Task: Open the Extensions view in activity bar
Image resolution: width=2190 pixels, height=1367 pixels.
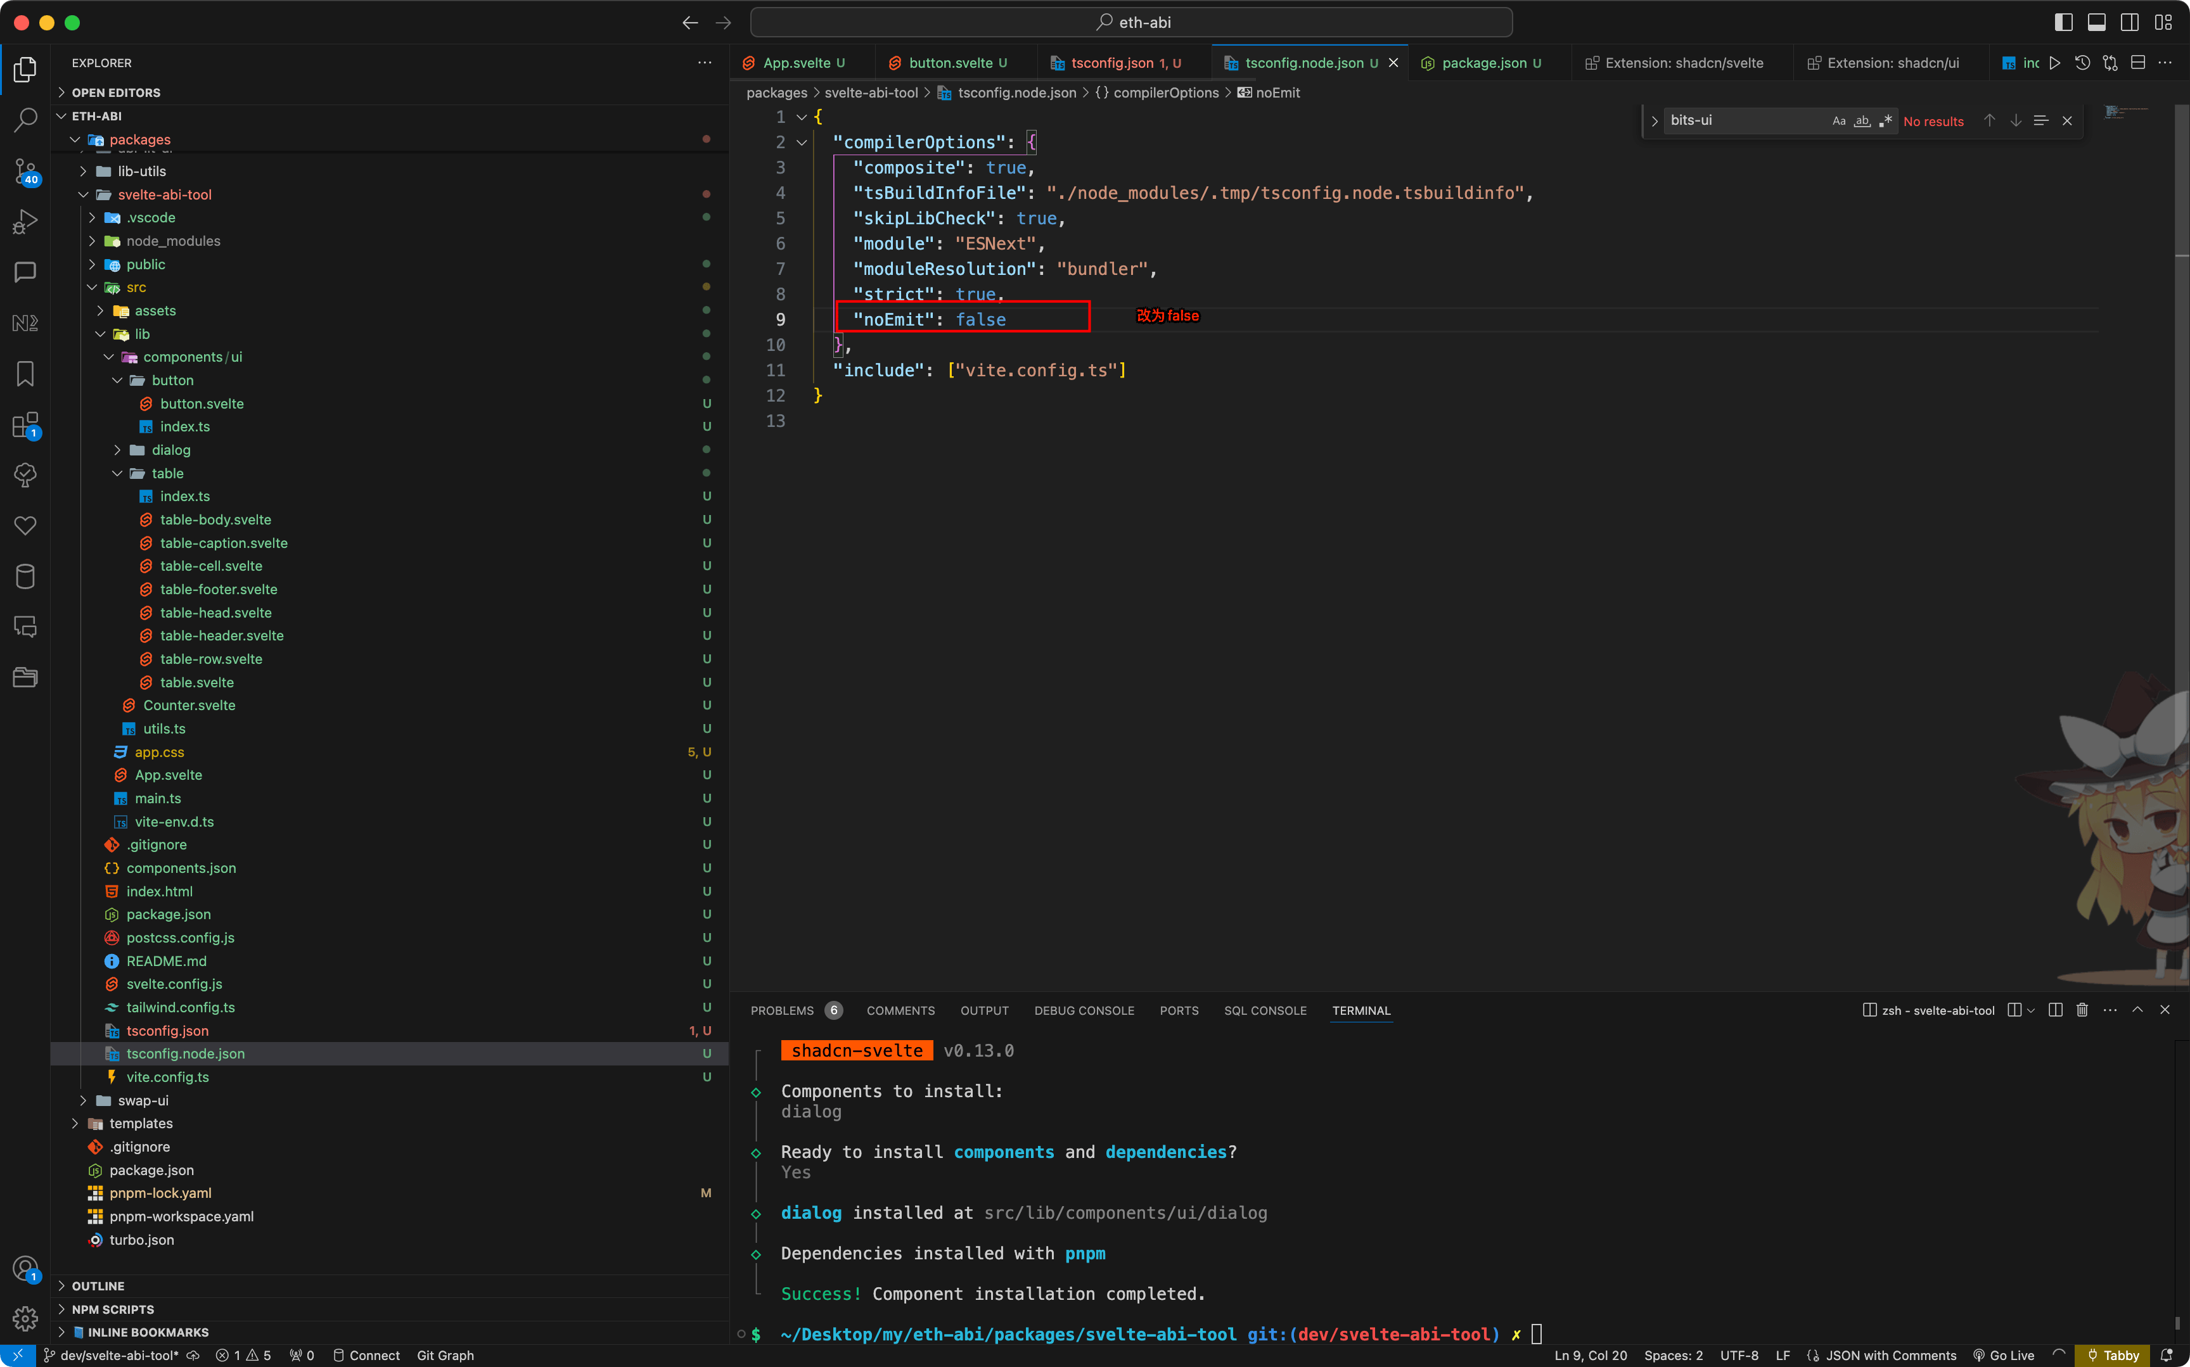Action: point(25,425)
